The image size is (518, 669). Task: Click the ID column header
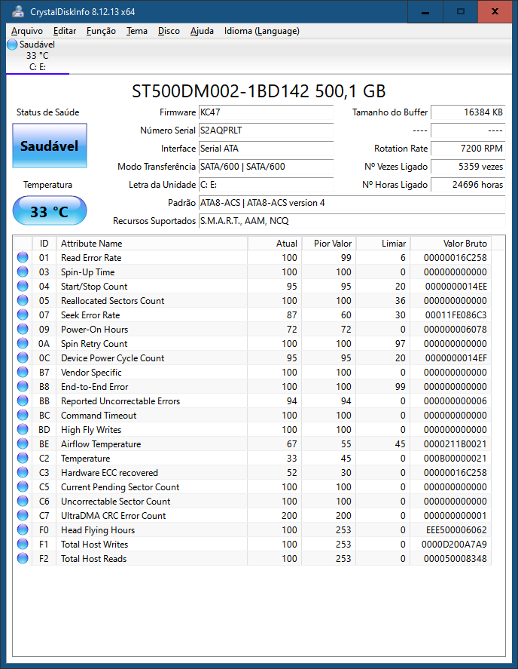coord(44,243)
